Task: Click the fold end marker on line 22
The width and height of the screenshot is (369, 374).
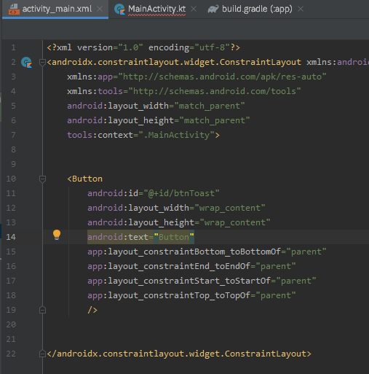Action: tap(42, 354)
